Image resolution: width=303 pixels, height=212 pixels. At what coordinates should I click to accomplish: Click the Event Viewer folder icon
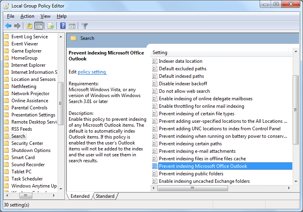click(7, 44)
